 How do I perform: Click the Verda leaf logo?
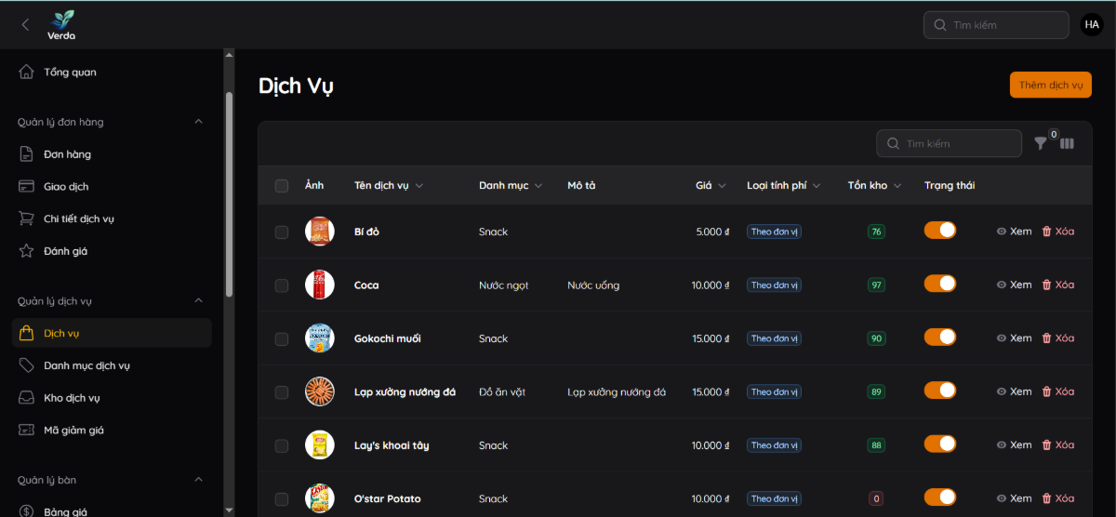62,25
